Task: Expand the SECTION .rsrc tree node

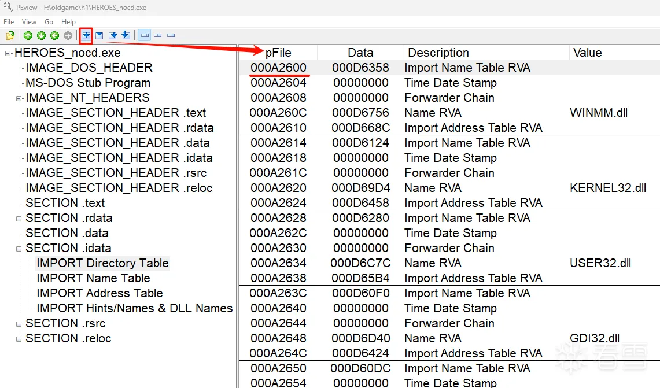Action: pos(19,324)
